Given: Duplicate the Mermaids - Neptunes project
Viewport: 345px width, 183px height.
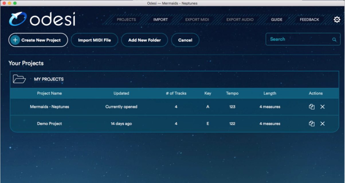Looking at the screenshot, I should tap(312, 107).
